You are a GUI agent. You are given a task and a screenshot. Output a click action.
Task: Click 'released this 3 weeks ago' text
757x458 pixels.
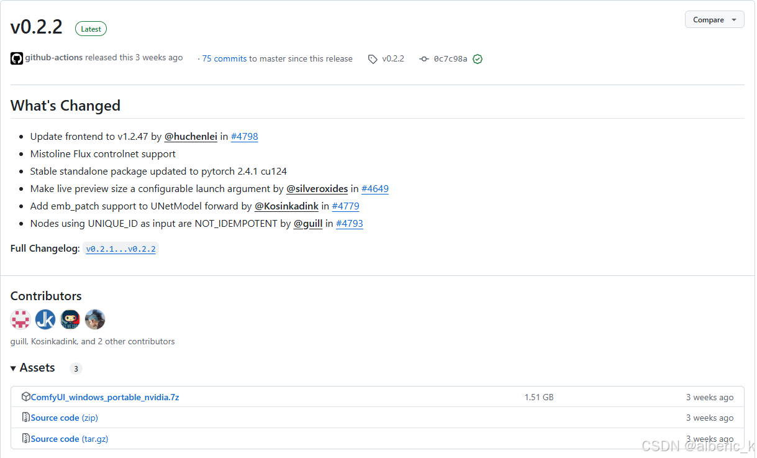[134, 57]
